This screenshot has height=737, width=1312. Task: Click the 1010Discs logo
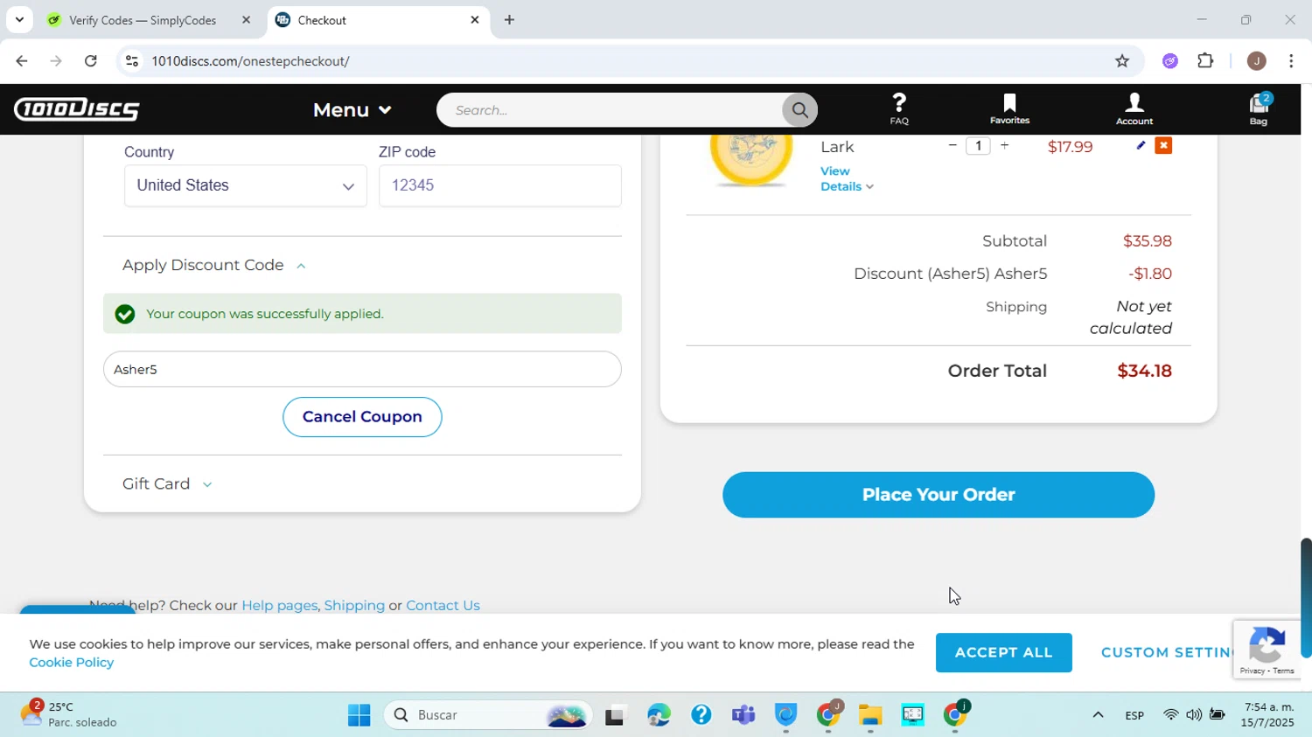pyautogui.click(x=77, y=109)
